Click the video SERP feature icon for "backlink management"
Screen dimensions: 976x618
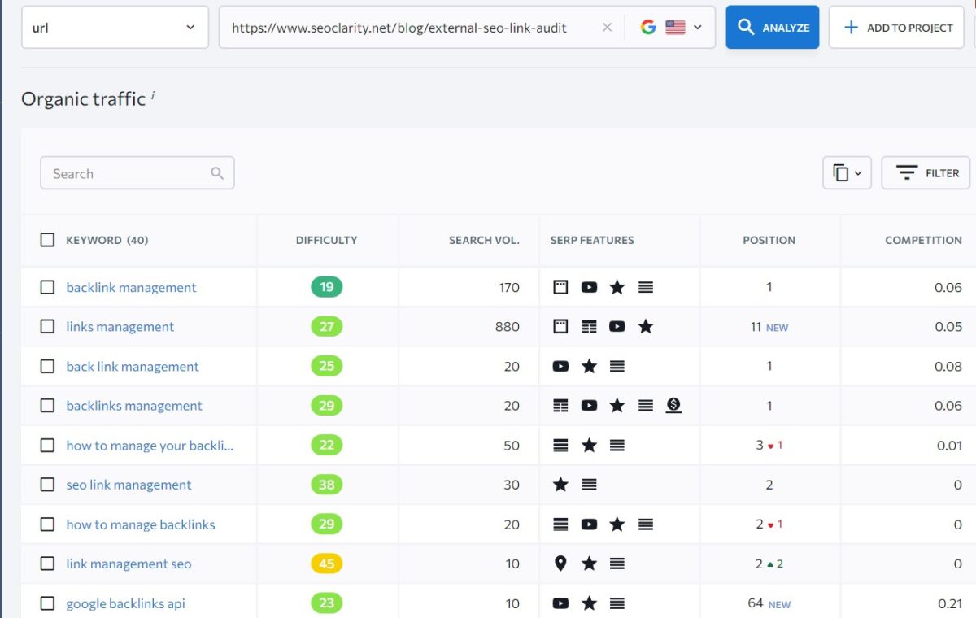click(588, 287)
